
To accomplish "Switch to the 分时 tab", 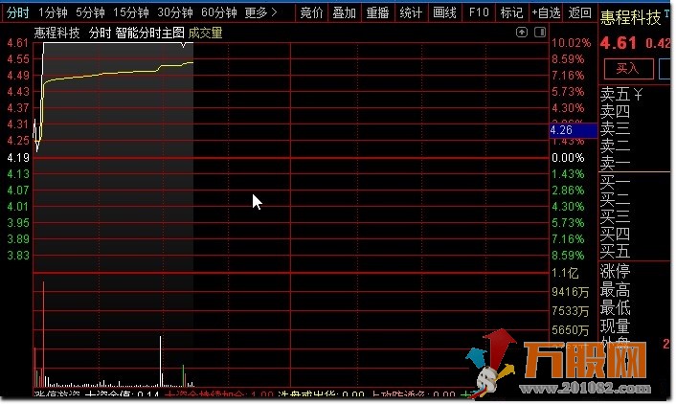I will point(17,12).
